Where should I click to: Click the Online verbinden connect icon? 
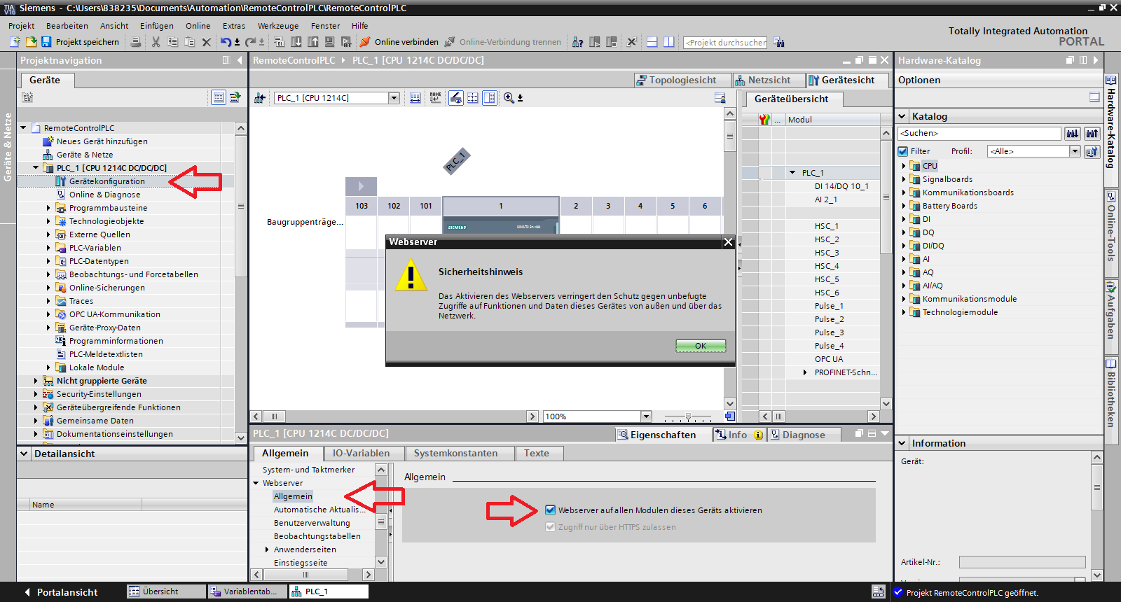point(365,42)
